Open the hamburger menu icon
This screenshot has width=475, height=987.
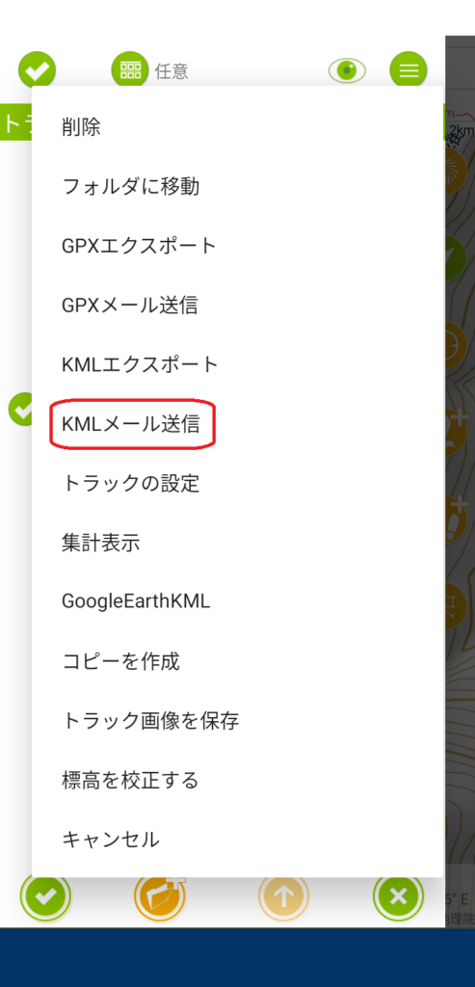click(x=409, y=69)
